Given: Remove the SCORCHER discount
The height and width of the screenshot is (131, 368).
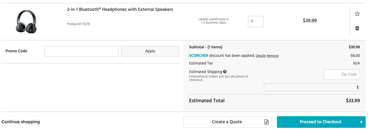Looking at the screenshot, I should [272, 56].
